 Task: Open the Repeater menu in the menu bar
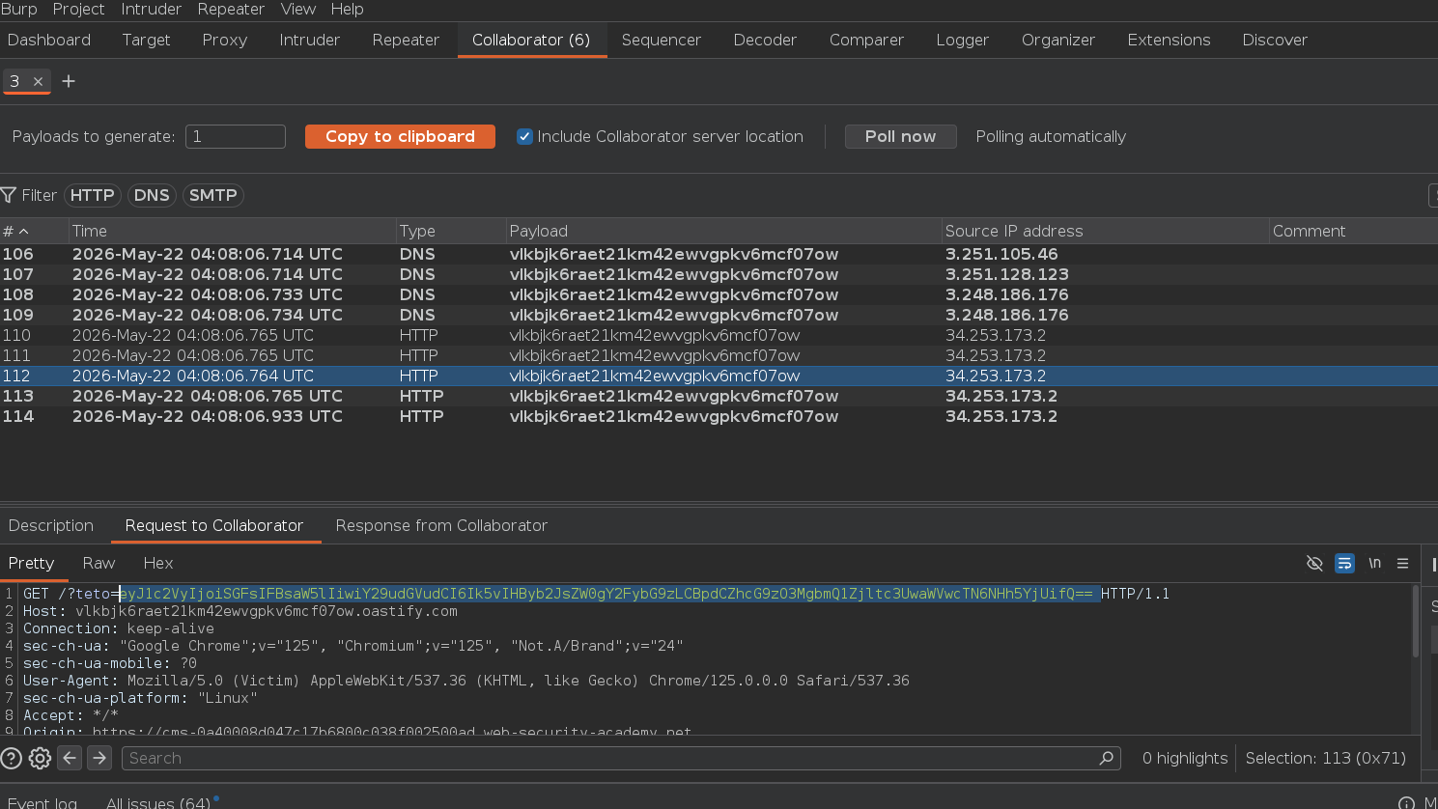click(x=231, y=10)
